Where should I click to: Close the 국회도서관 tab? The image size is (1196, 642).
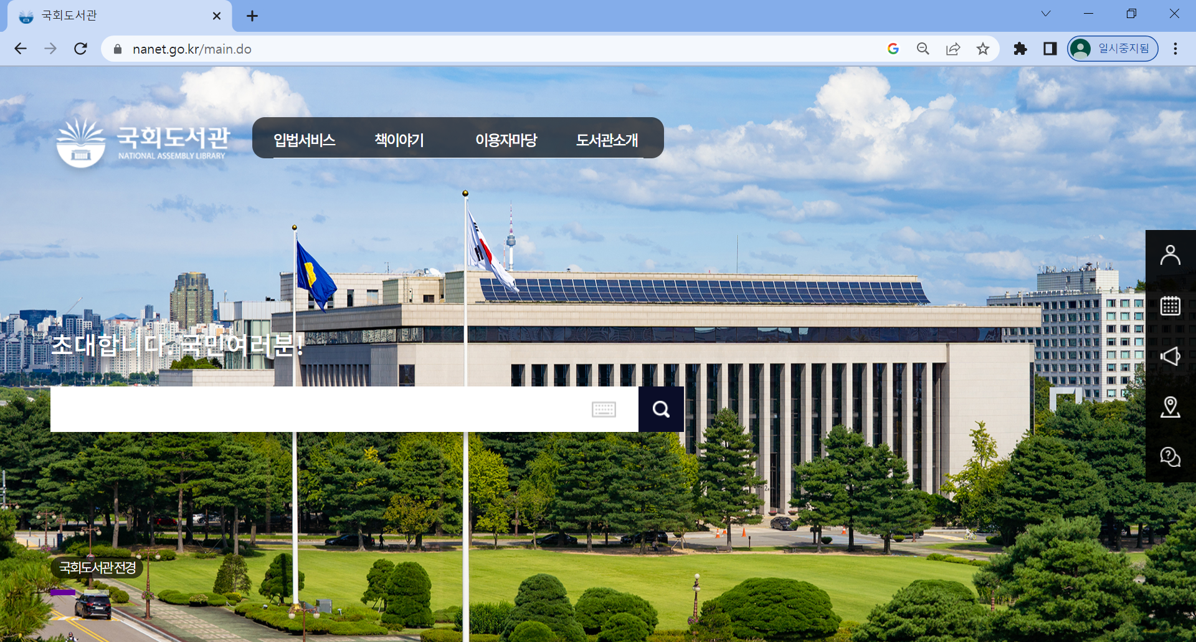coord(217,16)
